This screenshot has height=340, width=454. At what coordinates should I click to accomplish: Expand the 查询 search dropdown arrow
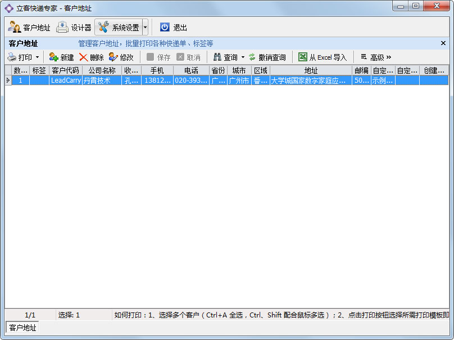243,57
